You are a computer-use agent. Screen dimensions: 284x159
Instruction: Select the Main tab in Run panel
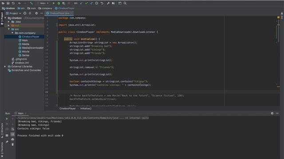coord(20,114)
